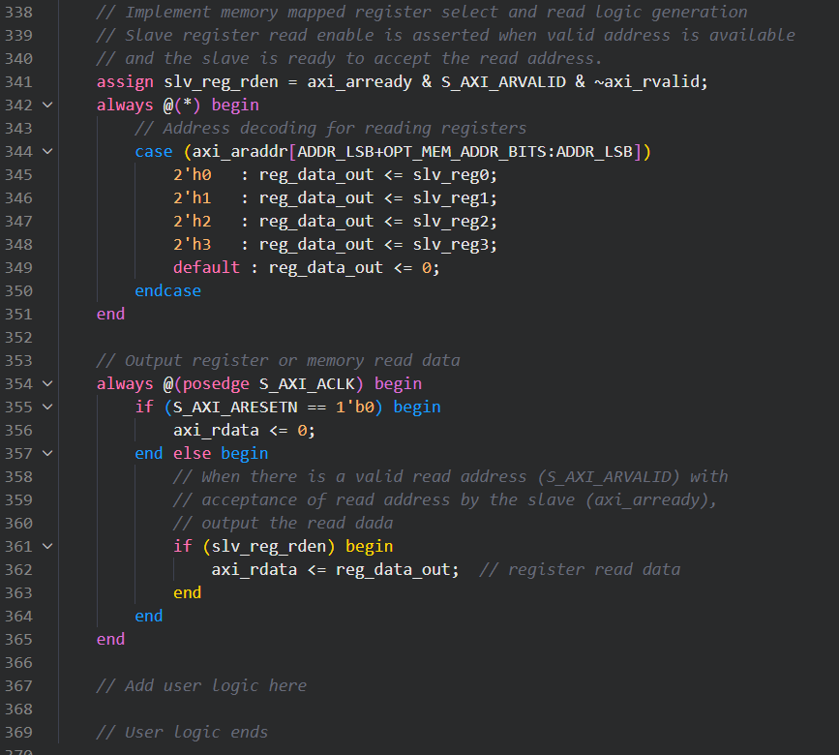The height and width of the screenshot is (755, 839).
Task: Click line number 349 in the gutter
Action: click(18, 267)
